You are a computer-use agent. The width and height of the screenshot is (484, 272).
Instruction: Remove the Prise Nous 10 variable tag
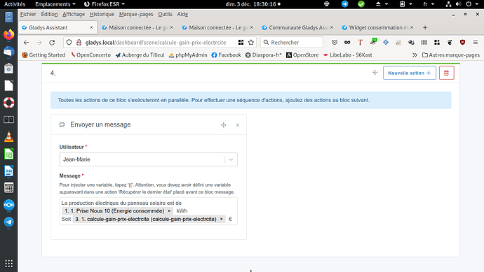tap(169, 211)
